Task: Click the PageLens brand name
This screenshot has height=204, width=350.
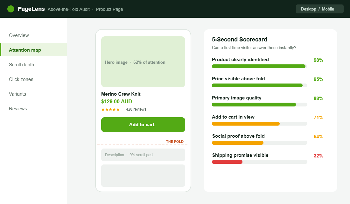Action: (31, 9)
